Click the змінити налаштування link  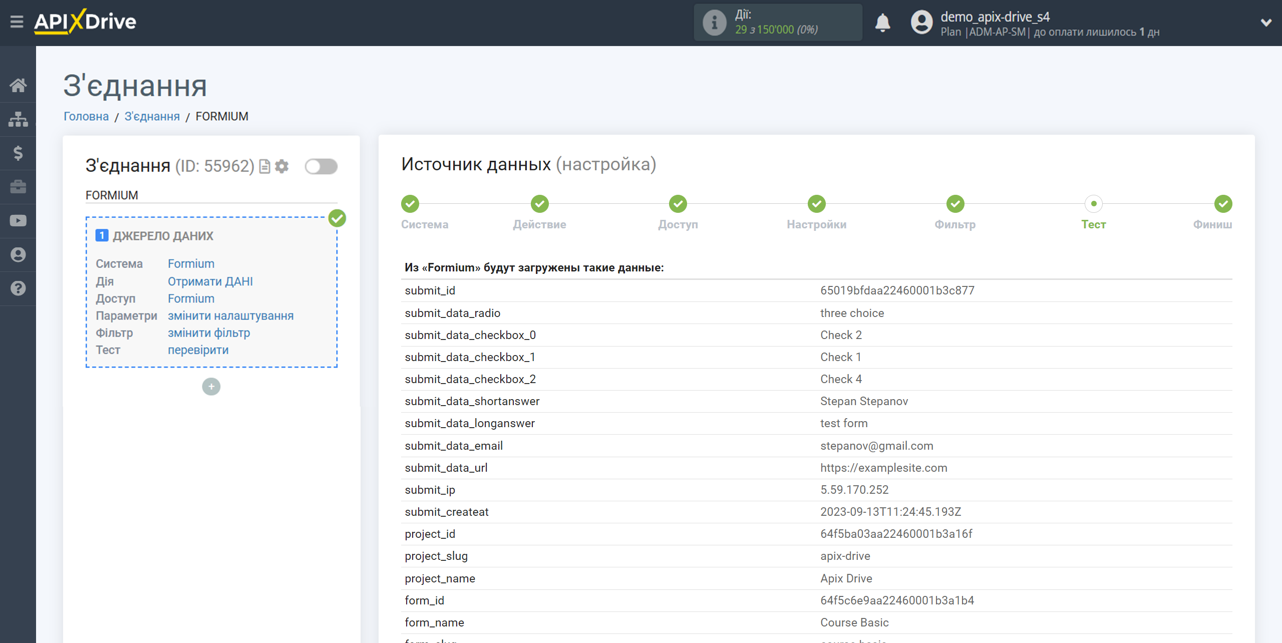point(230,316)
